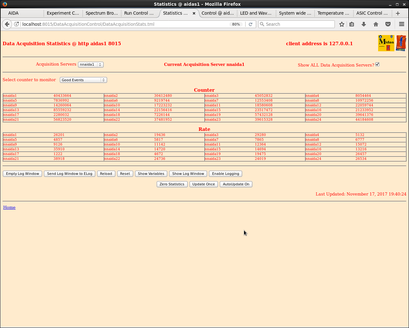This screenshot has width=409, height=328.
Task: Click the Pocket icon in the toolbar
Action: click(388, 24)
